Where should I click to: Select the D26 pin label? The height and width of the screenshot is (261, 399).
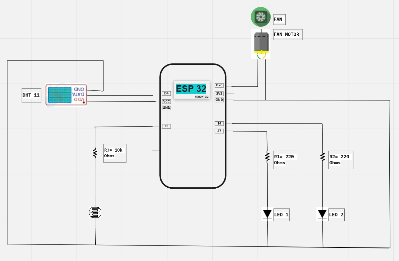pyautogui.click(x=219, y=86)
